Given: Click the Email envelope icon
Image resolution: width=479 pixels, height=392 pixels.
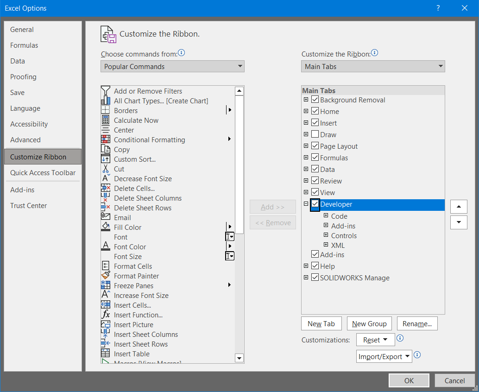Looking at the screenshot, I should (106, 217).
